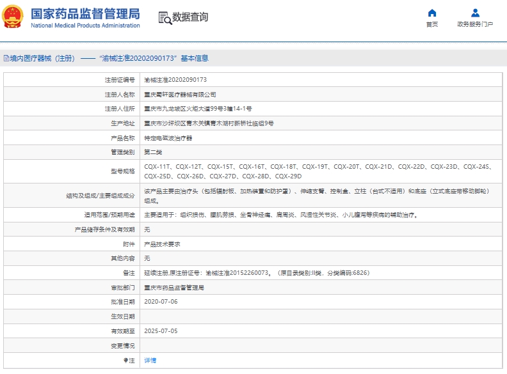Select the 渝械注准20202090173 registration number value
507x374 pixels.
point(175,80)
